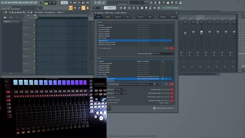Click the question mark beside Controller type

click(x=159, y=84)
